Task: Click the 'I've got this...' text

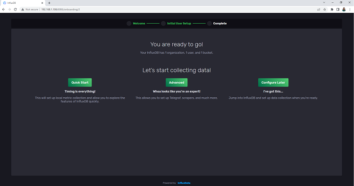Action: (273, 92)
